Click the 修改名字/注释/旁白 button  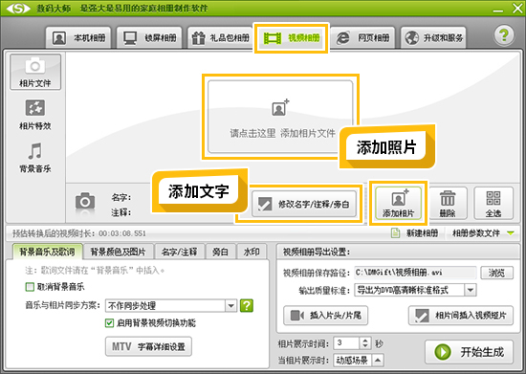click(x=304, y=204)
